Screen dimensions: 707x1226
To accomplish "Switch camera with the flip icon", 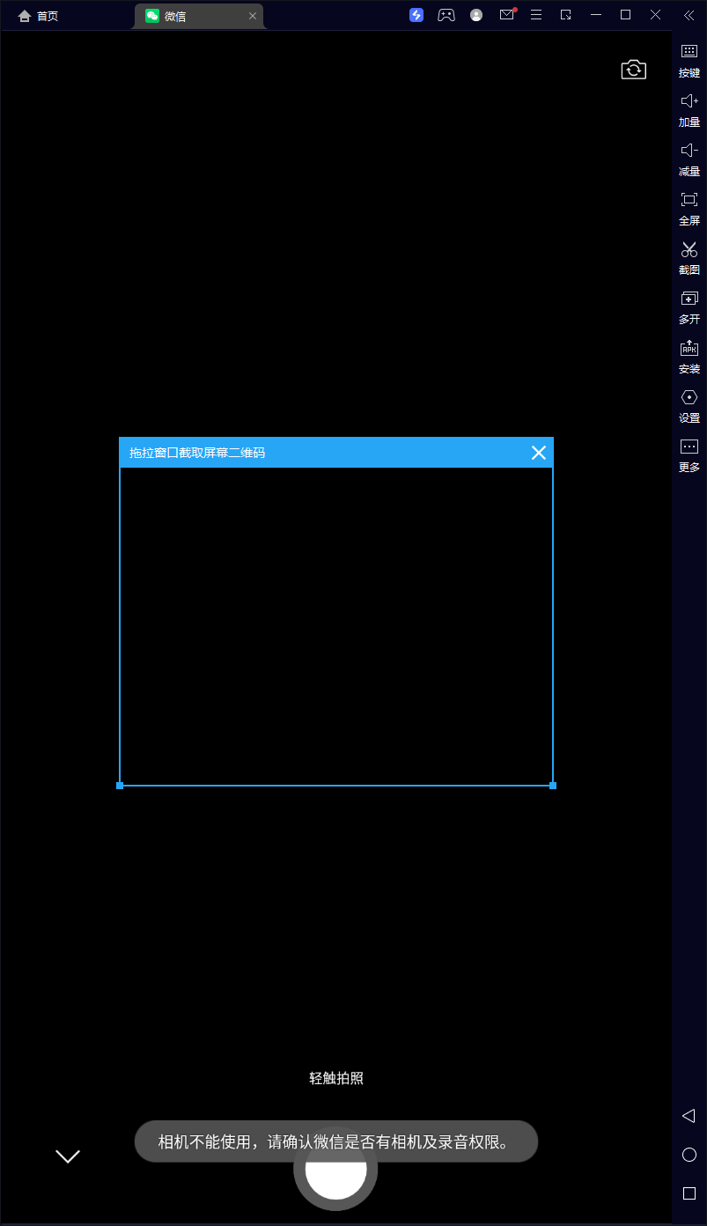I will (633, 70).
